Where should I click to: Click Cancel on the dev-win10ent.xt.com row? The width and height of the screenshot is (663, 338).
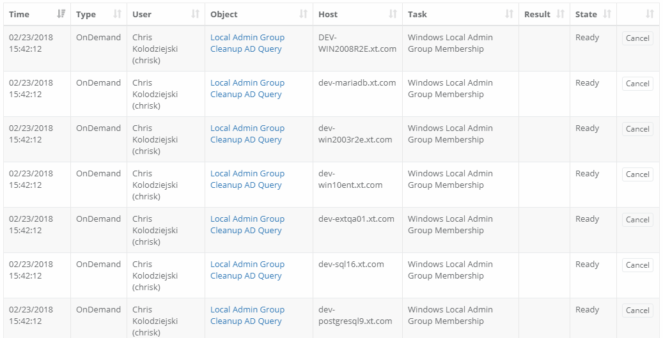(637, 174)
